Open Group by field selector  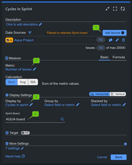pos(62,105)
